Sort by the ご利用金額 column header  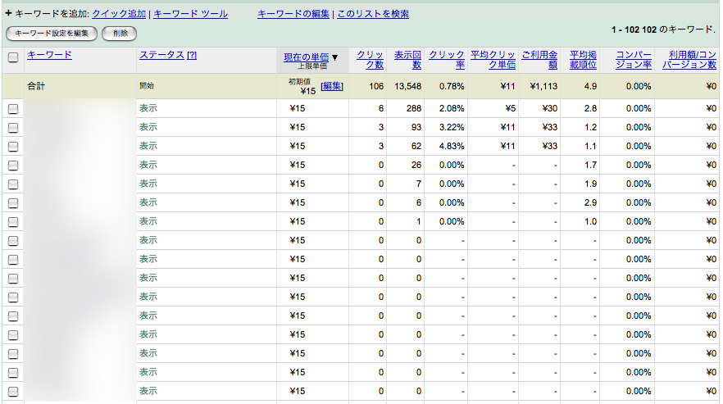(539, 59)
